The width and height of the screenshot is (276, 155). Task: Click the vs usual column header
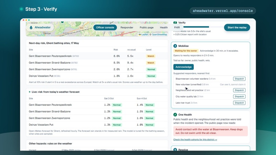pyautogui.click(x=131, y=50)
